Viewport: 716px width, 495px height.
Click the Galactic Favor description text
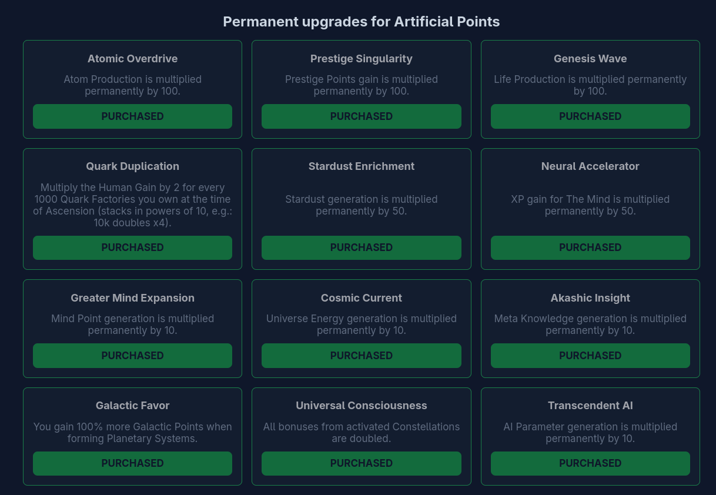click(132, 433)
